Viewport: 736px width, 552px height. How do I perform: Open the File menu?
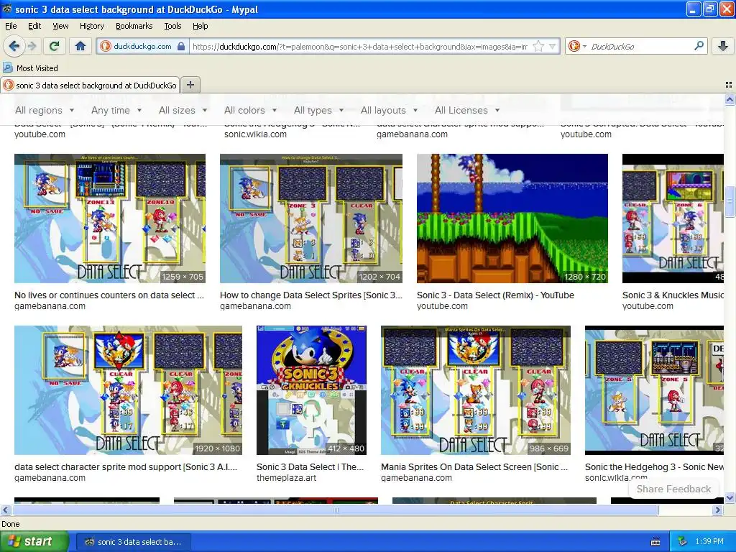pos(11,26)
